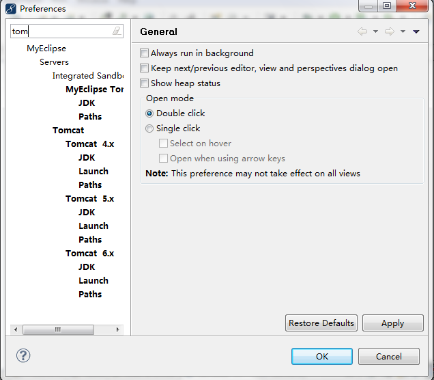Clear the filter text with the eraser icon
The width and height of the screenshot is (434, 380).
[x=117, y=31]
